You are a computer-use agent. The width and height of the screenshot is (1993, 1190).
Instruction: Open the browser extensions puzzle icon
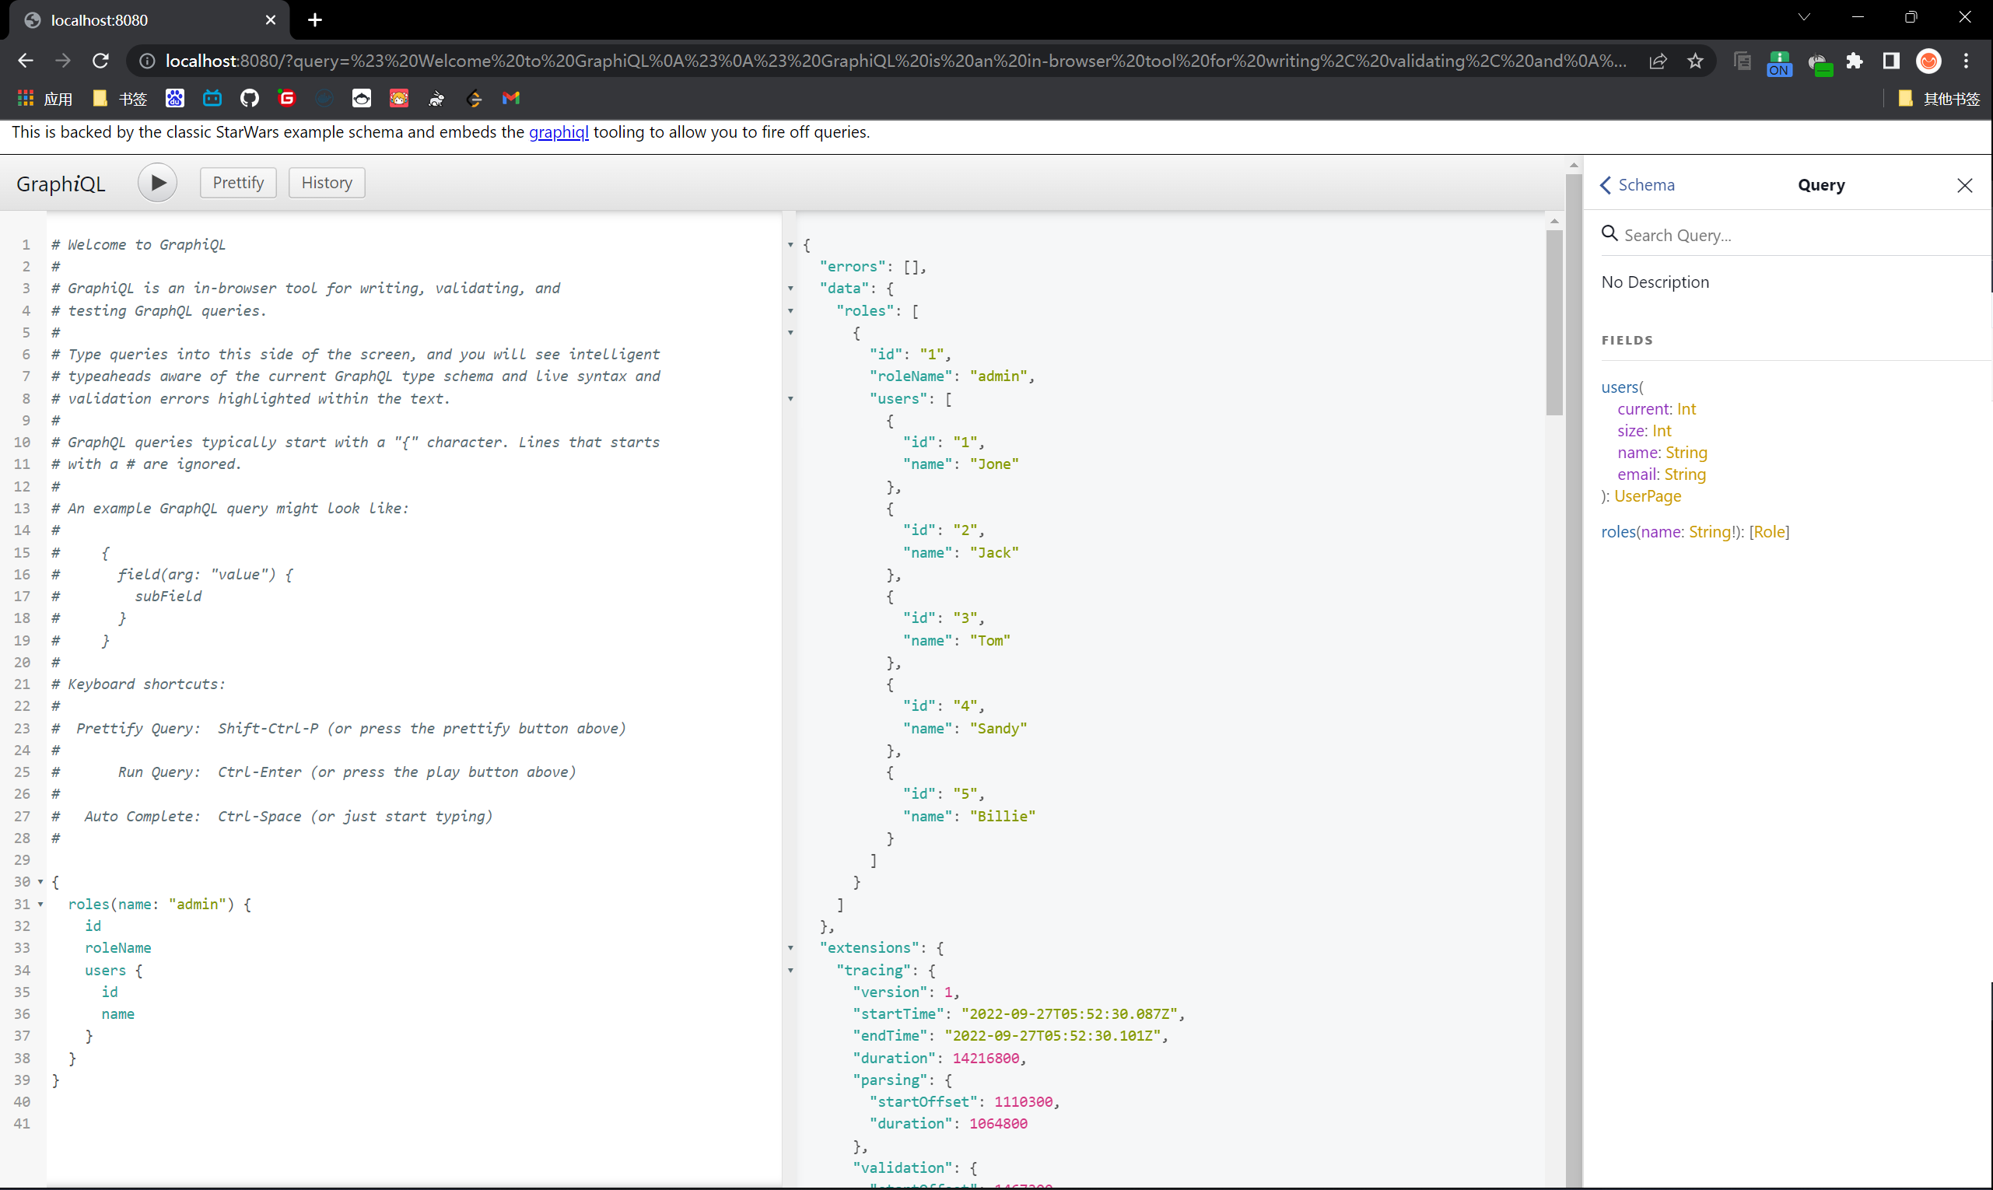pos(1855,61)
